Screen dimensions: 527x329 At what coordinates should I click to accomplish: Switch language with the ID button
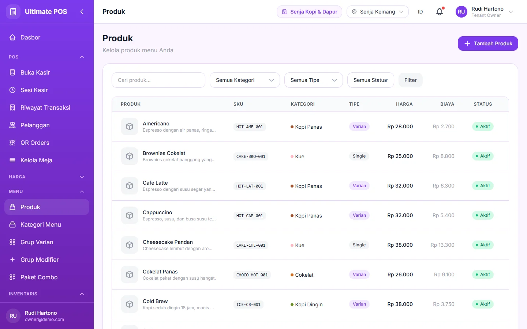pos(421,12)
